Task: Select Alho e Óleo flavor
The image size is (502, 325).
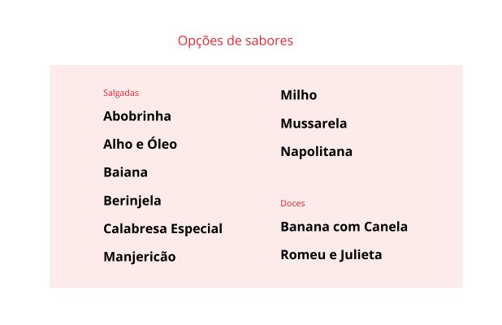Action: 140,144
